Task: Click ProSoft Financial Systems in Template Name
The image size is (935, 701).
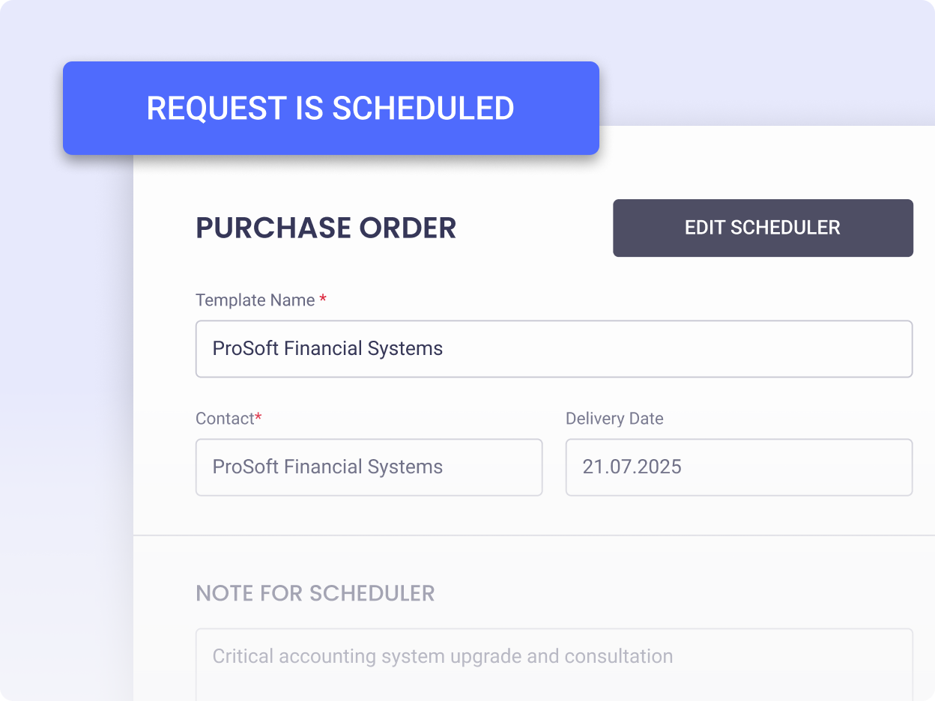Action: (x=327, y=348)
